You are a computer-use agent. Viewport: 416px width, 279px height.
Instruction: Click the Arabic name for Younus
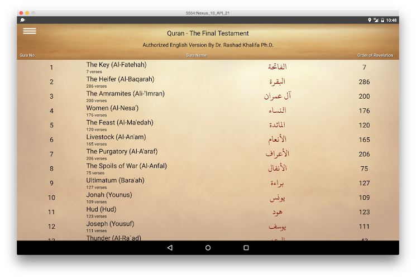click(x=278, y=198)
